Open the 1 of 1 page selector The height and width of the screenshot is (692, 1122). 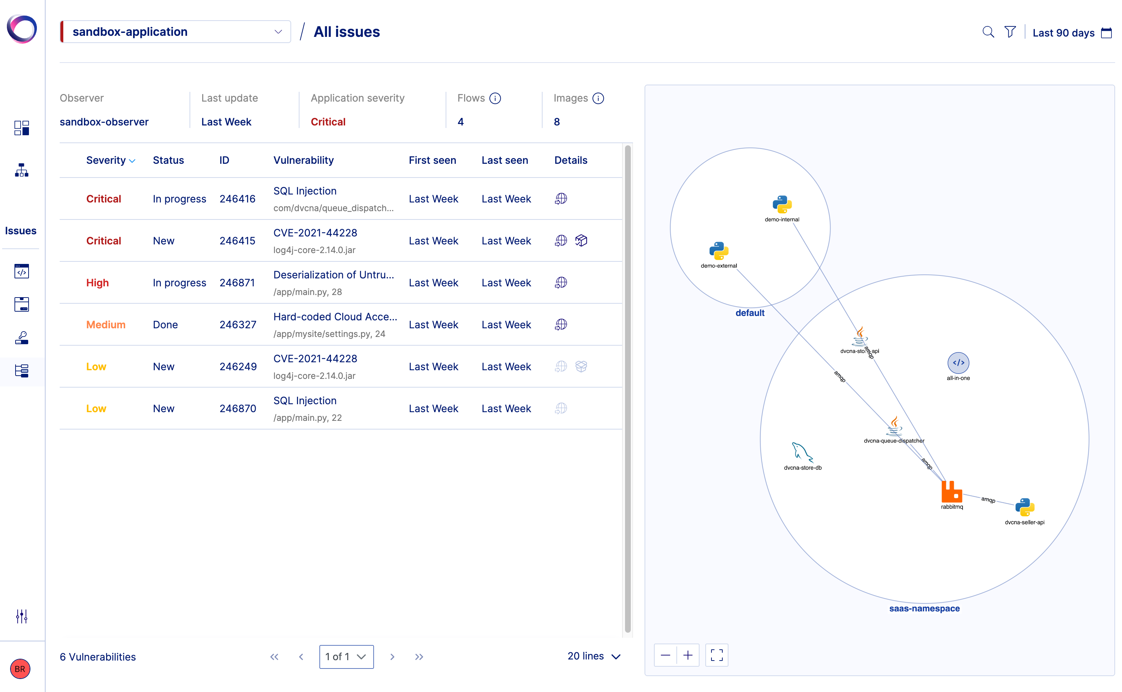(x=346, y=657)
